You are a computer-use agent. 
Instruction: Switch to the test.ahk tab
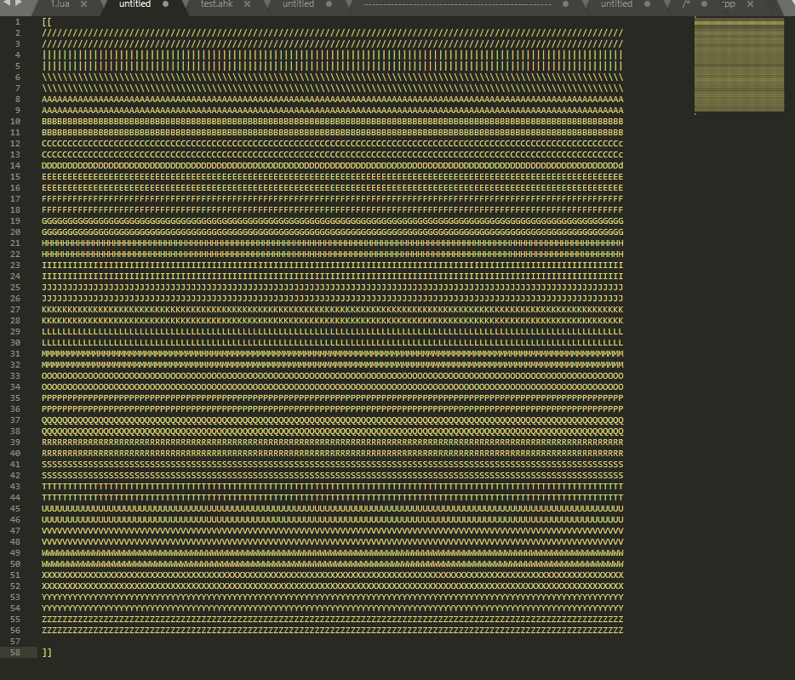pos(216,4)
